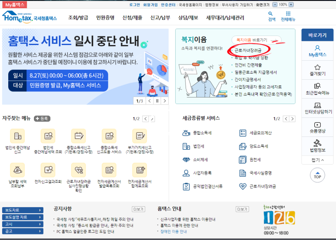Select 근로·자녀장려금 heart service
This screenshot has width=336, height=240.
[257, 186]
